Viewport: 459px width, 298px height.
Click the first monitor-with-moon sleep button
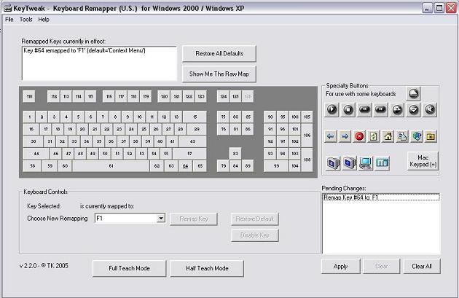333,162
